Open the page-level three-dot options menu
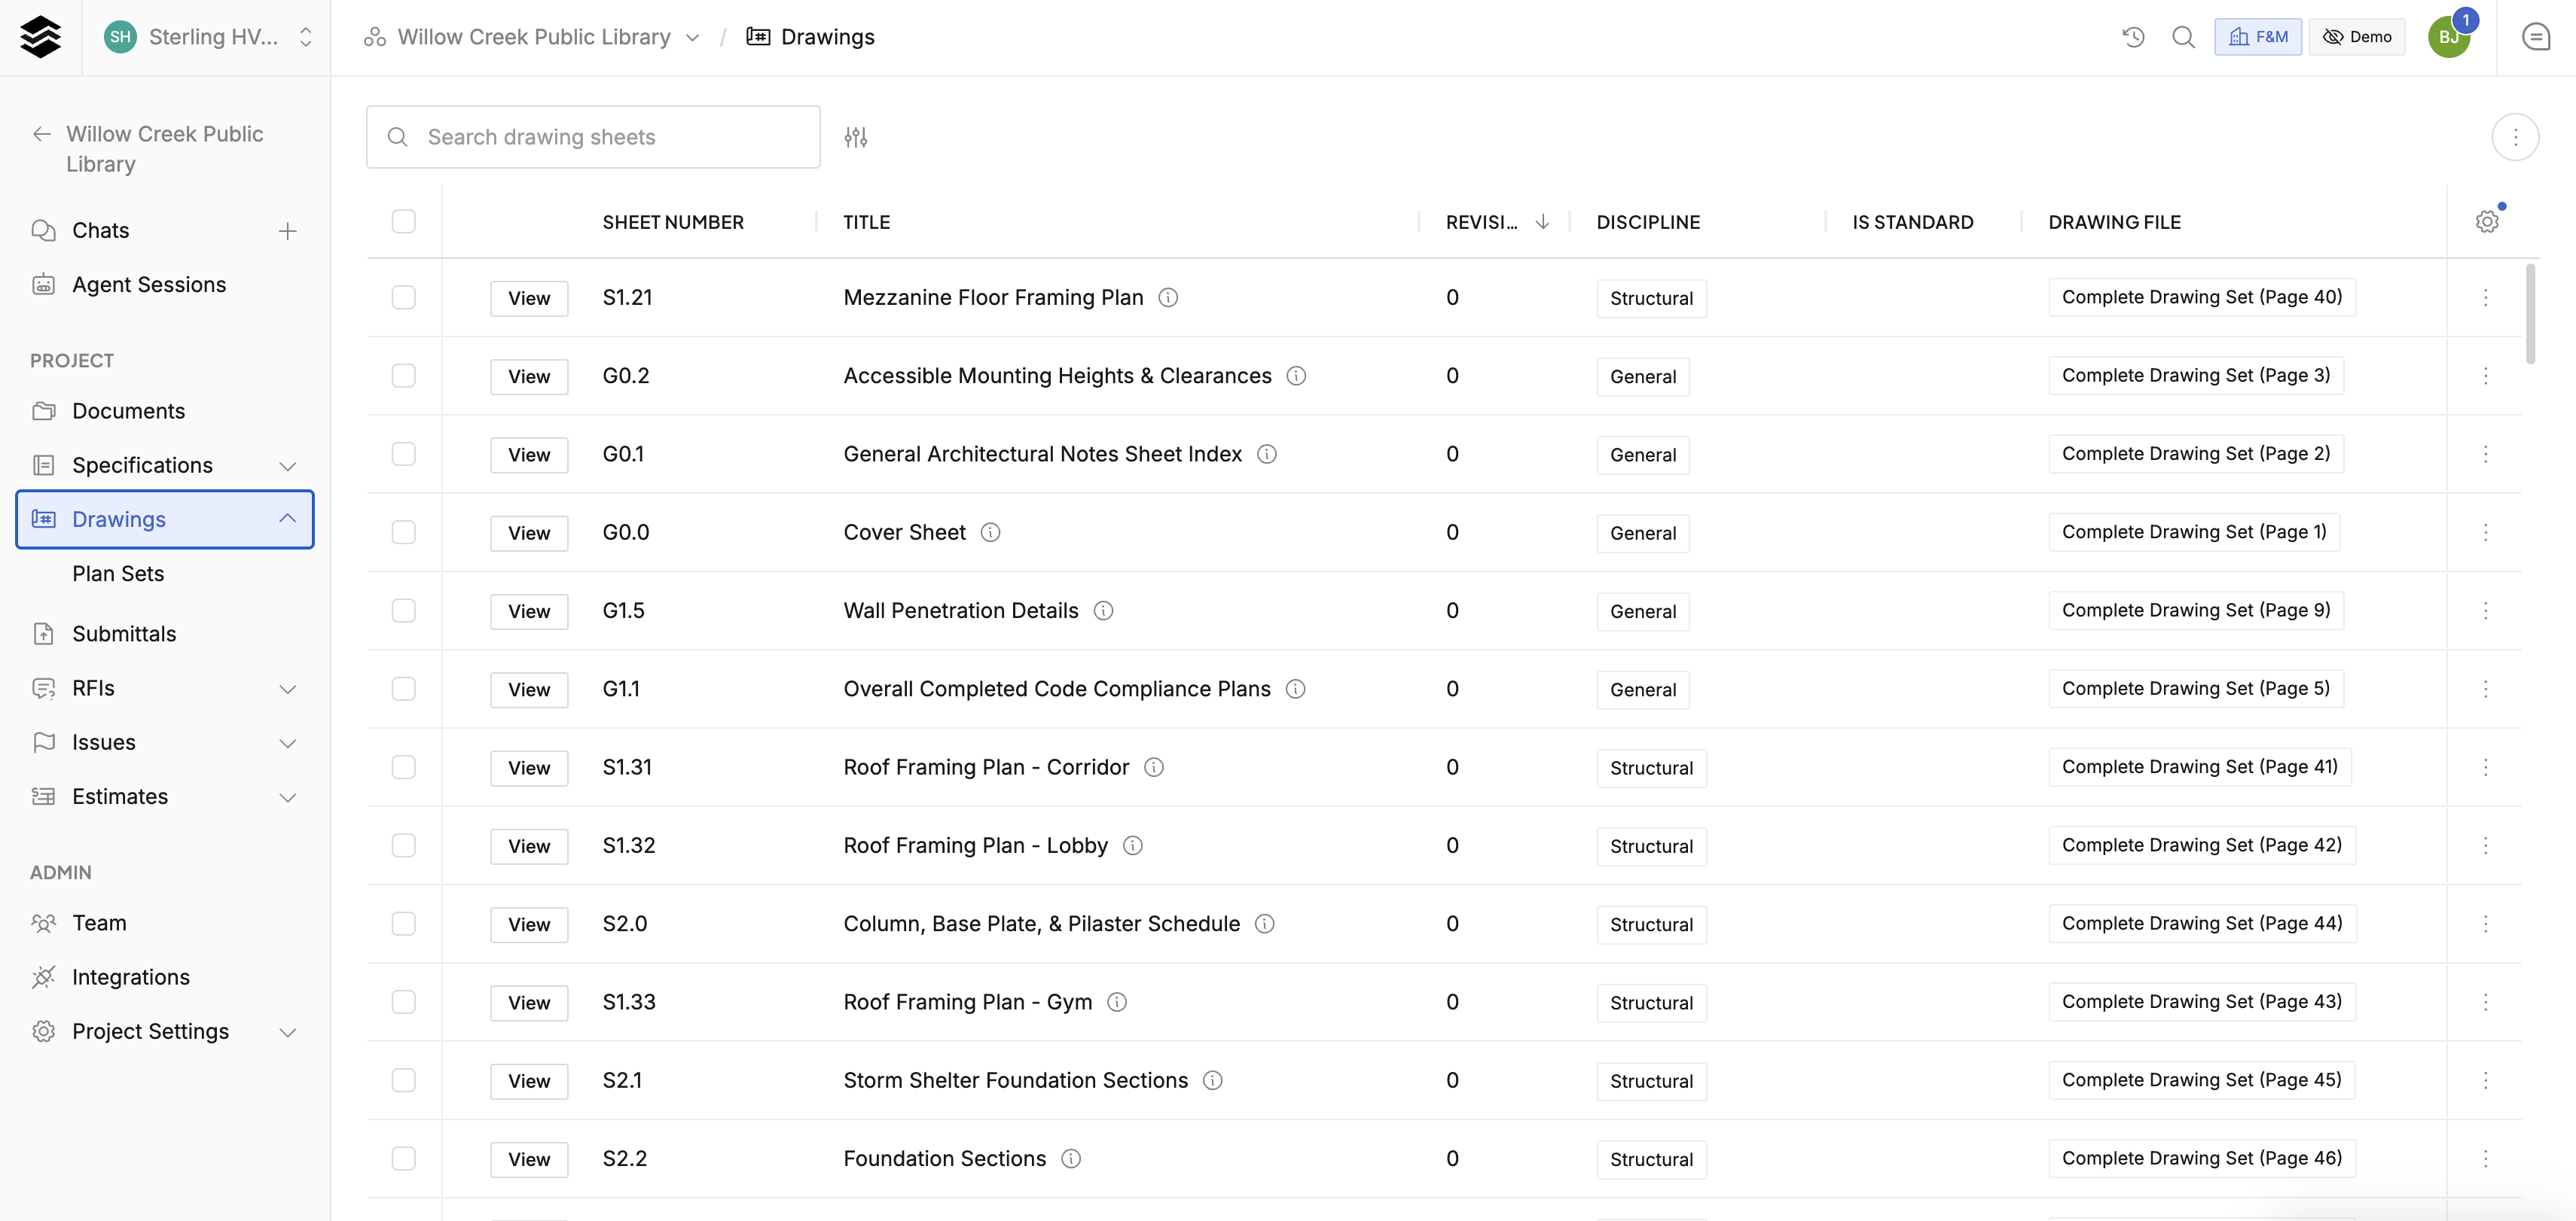Screen dimensions: 2576x1221 pos(2515,137)
